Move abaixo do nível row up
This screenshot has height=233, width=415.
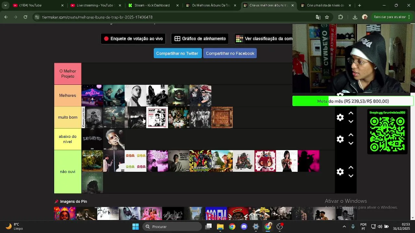click(x=351, y=135)
